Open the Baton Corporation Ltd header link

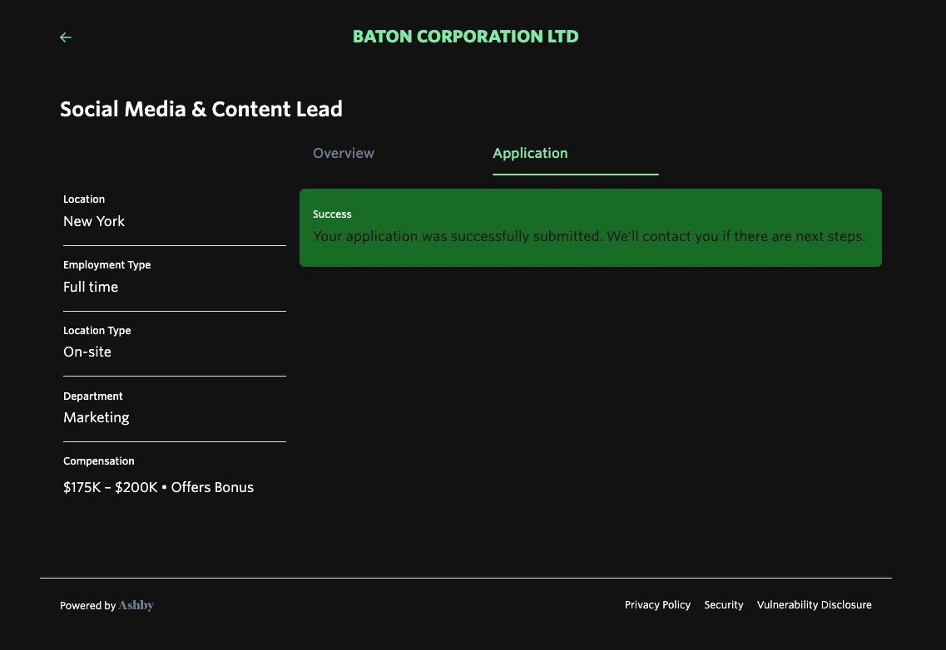[x=465, y=37]
